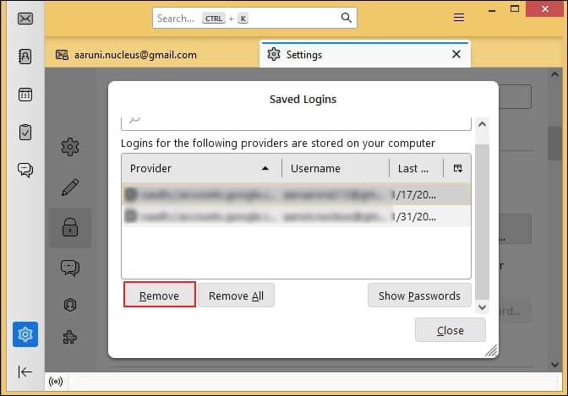568x396 pixels.
Task: Click Remove All button
Action: pos(236,296)
